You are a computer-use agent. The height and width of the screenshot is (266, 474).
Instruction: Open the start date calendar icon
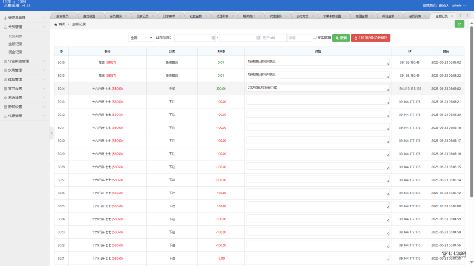[x=213, y=38]
